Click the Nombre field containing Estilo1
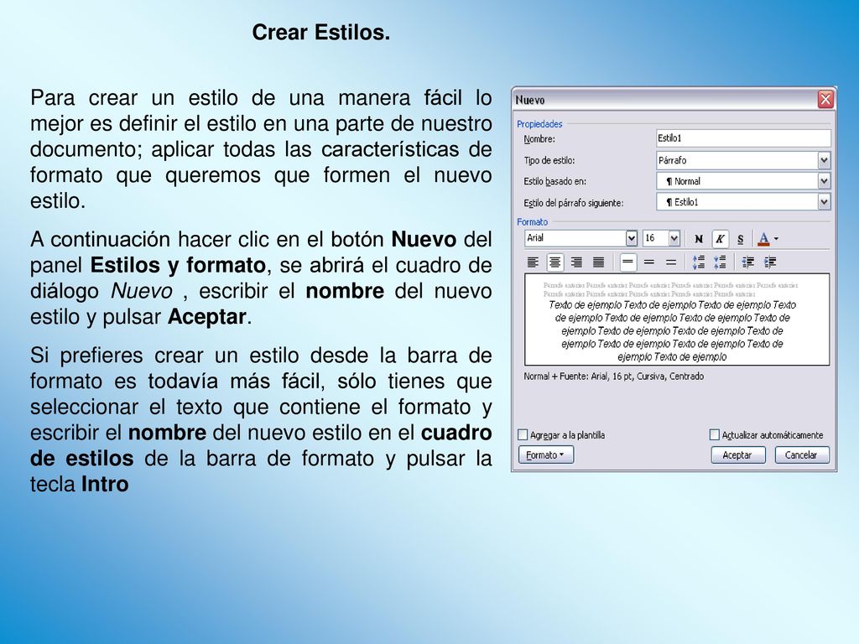Screen dimensions: 859x644 pos(743,138)
